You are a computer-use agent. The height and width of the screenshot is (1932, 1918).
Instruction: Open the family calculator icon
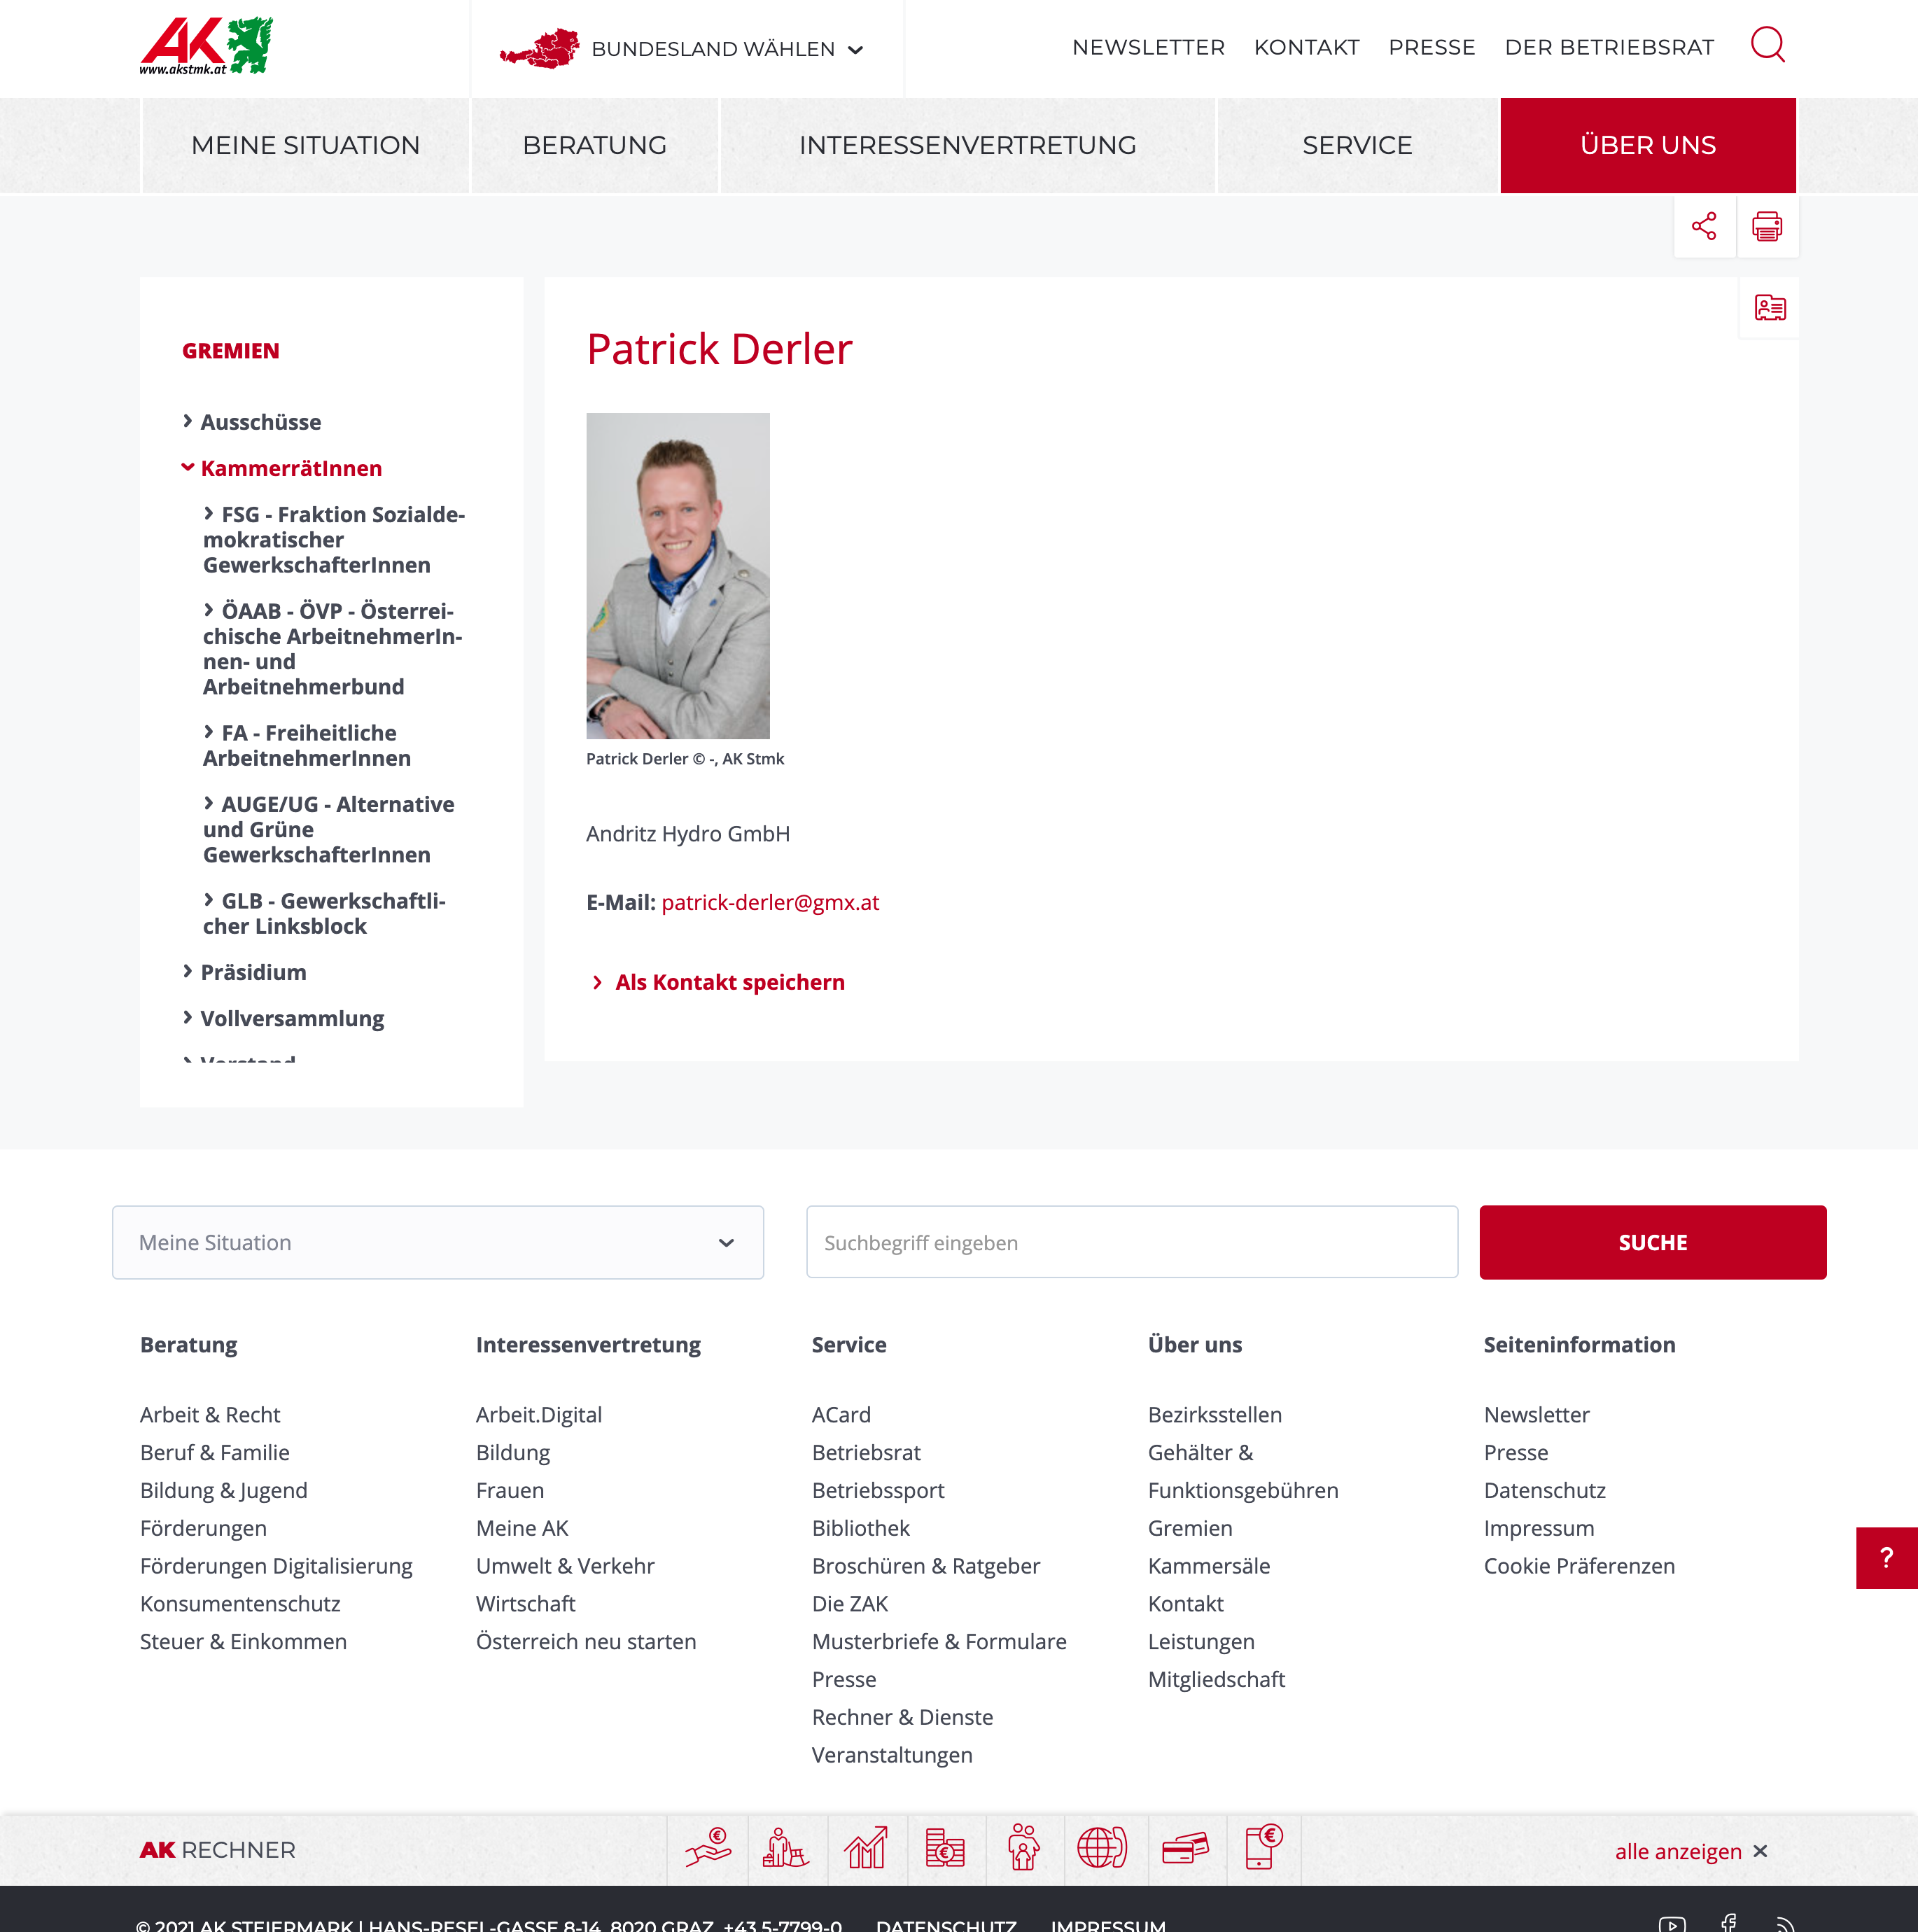(1024, 1849)
